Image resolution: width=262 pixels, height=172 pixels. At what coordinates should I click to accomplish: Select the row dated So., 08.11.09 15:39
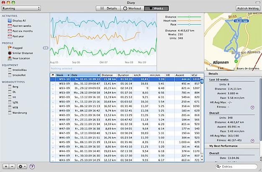coord(125,142)
